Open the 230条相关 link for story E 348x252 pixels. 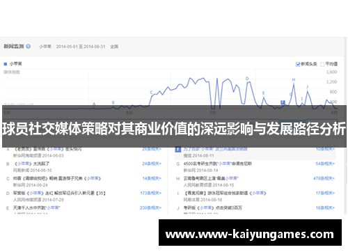click(150, 208)
